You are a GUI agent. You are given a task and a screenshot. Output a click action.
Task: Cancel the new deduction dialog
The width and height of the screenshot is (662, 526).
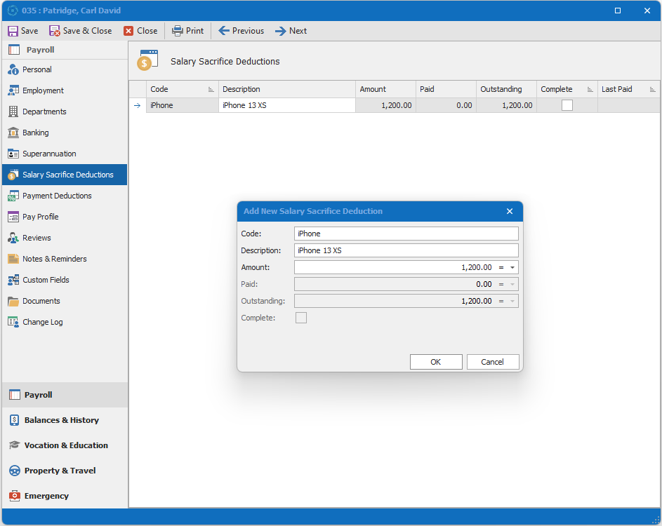tap(493, 362)
